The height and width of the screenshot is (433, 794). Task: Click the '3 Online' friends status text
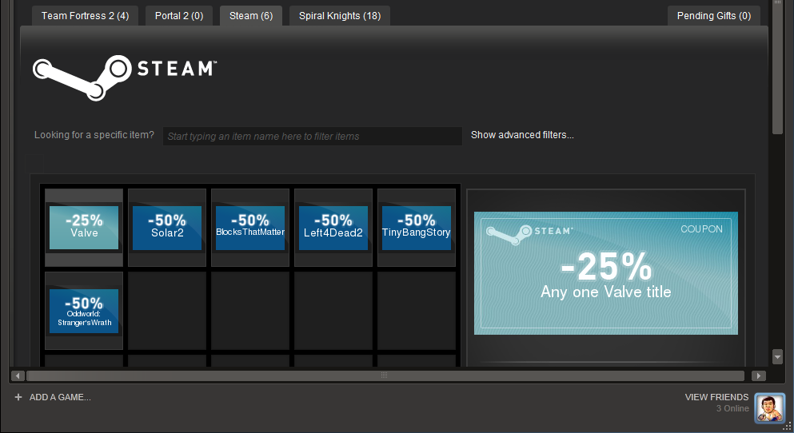[732, 408]
